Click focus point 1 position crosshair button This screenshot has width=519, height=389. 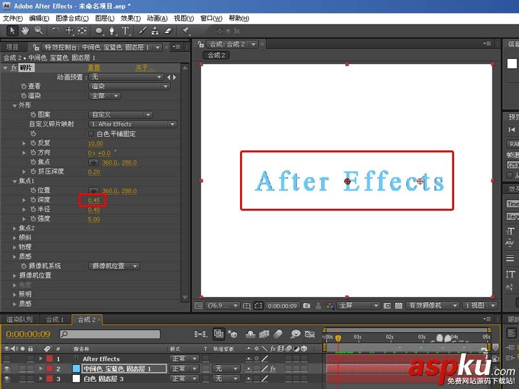click(93, 191)
